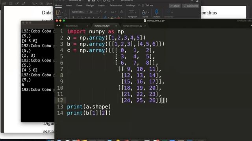Toggle Strikethrough in Word ribbon
Screen dimensions: 252x141
(89, 17)
